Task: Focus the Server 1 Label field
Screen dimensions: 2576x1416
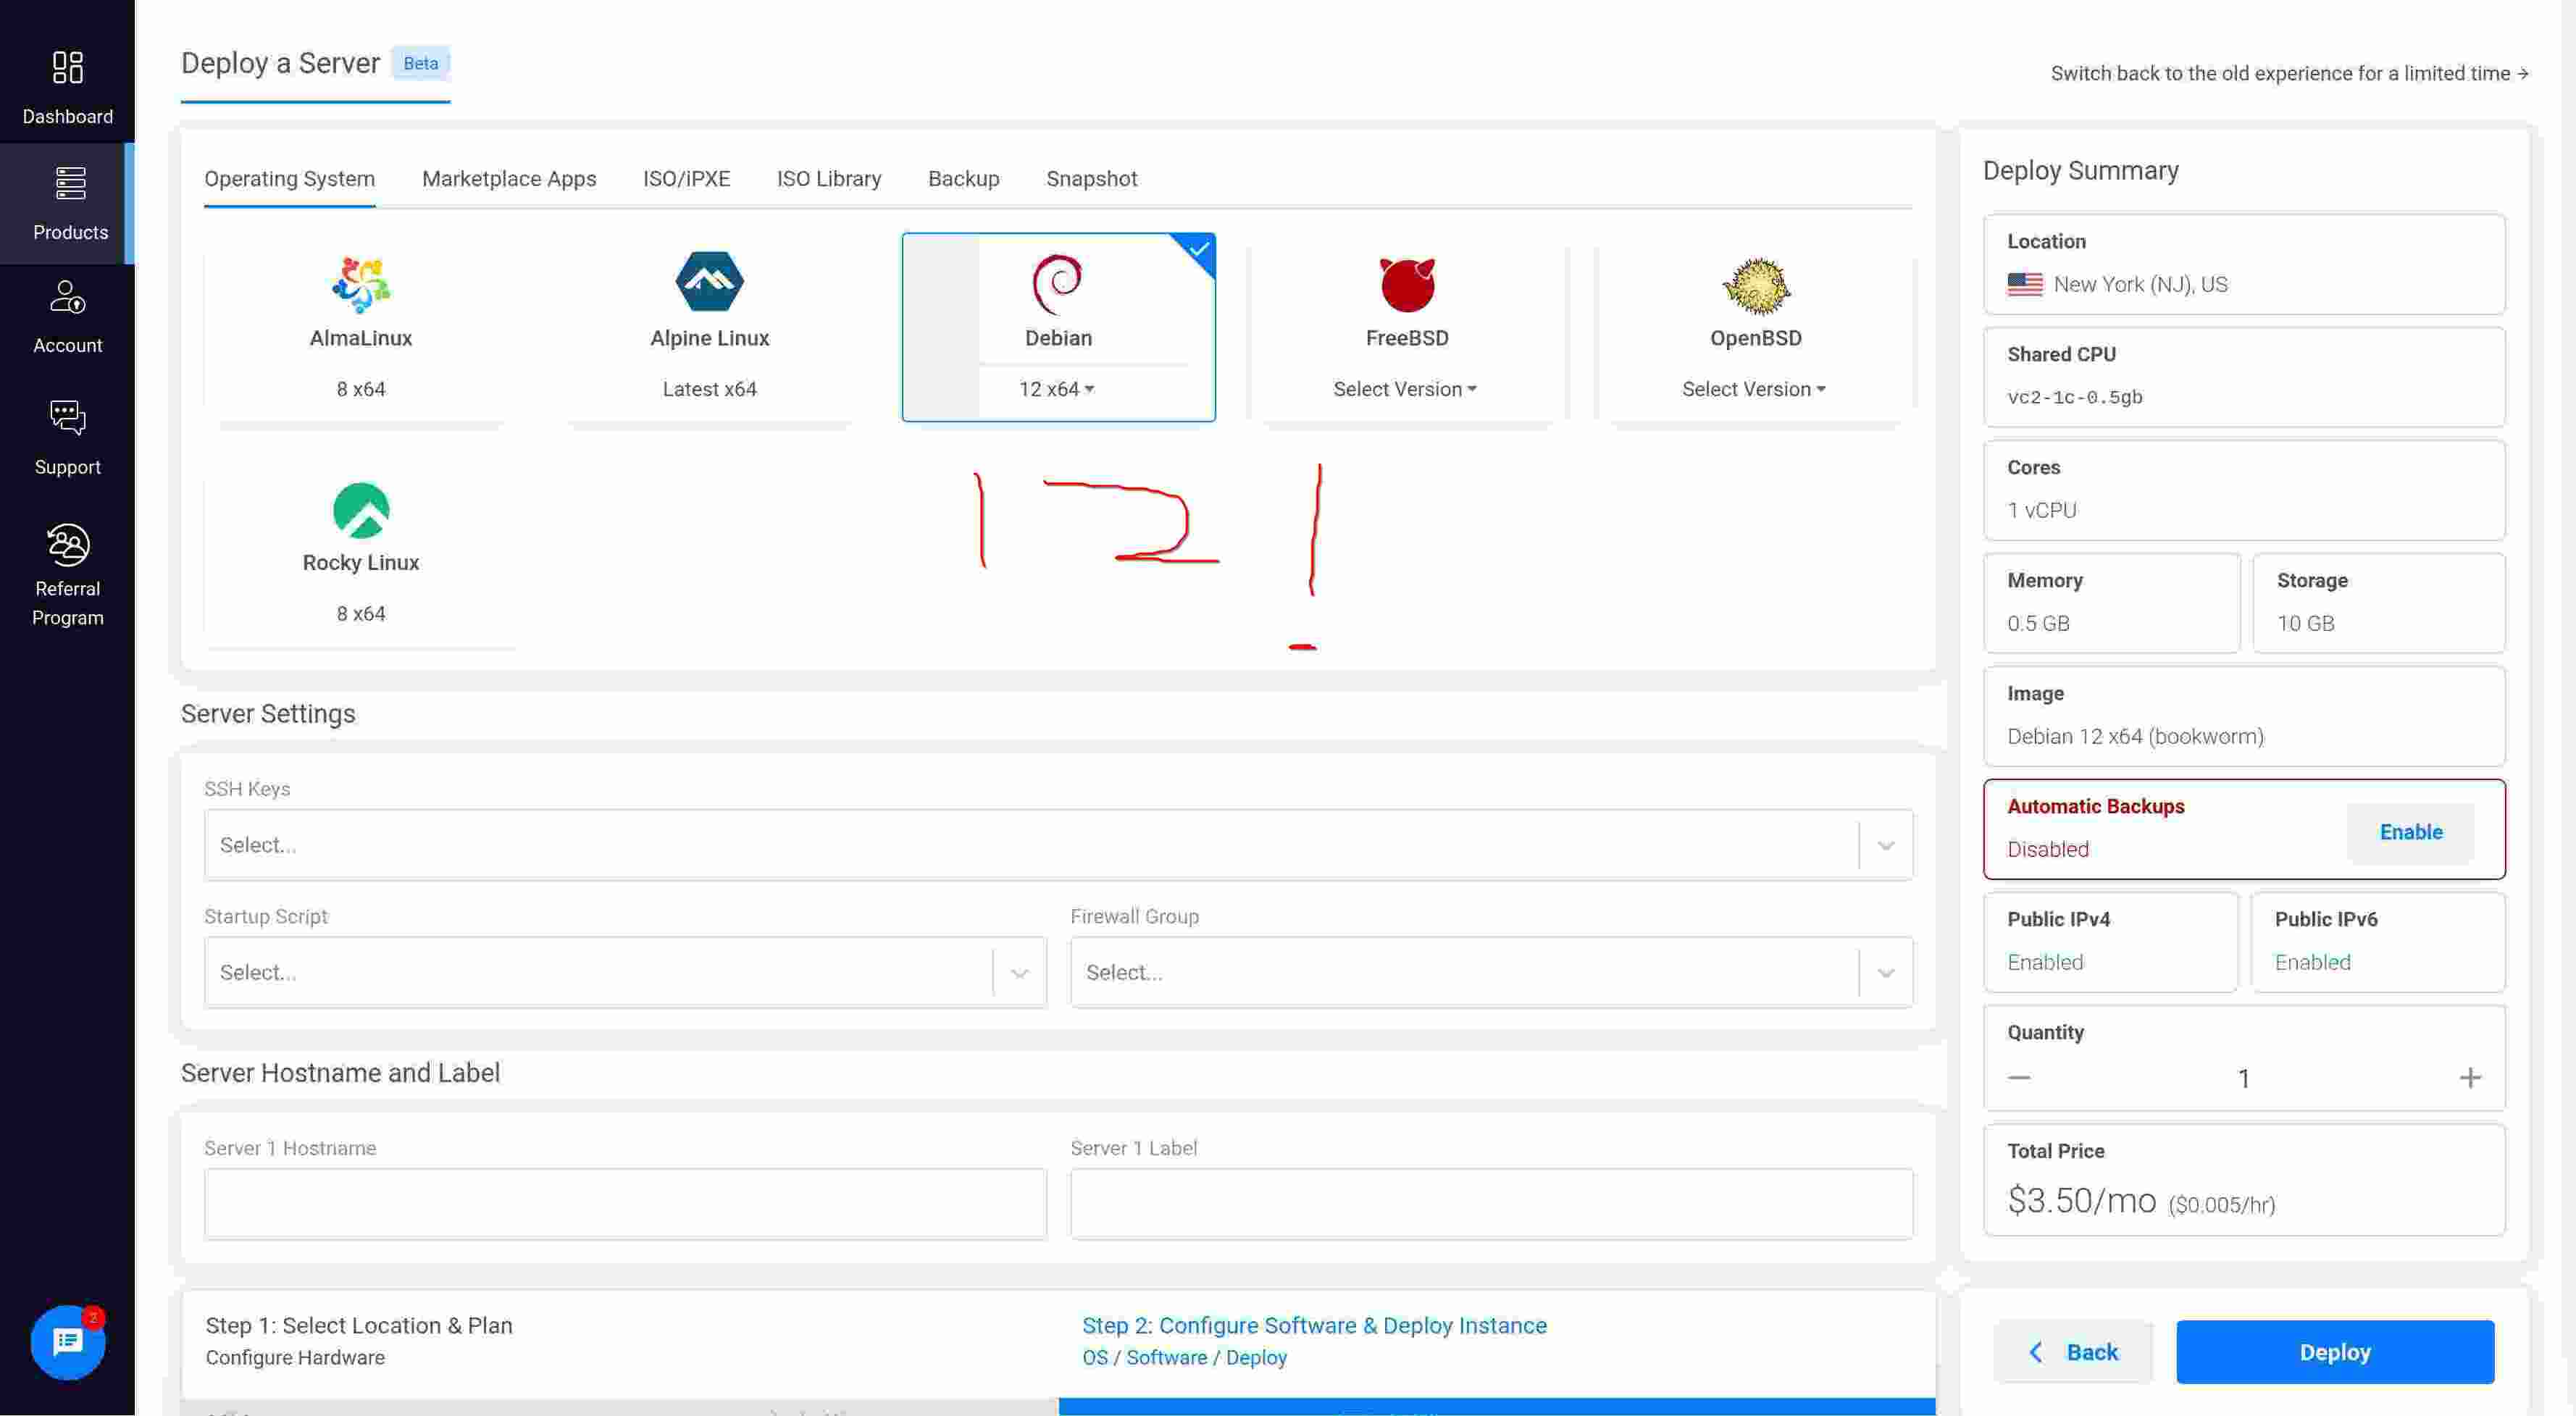Action: pos(1491,1204)
